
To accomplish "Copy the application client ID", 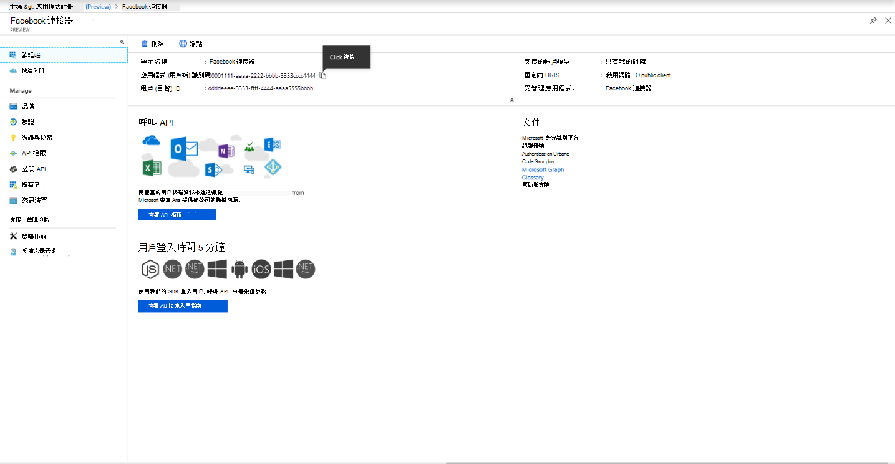I will click(322, 75).
